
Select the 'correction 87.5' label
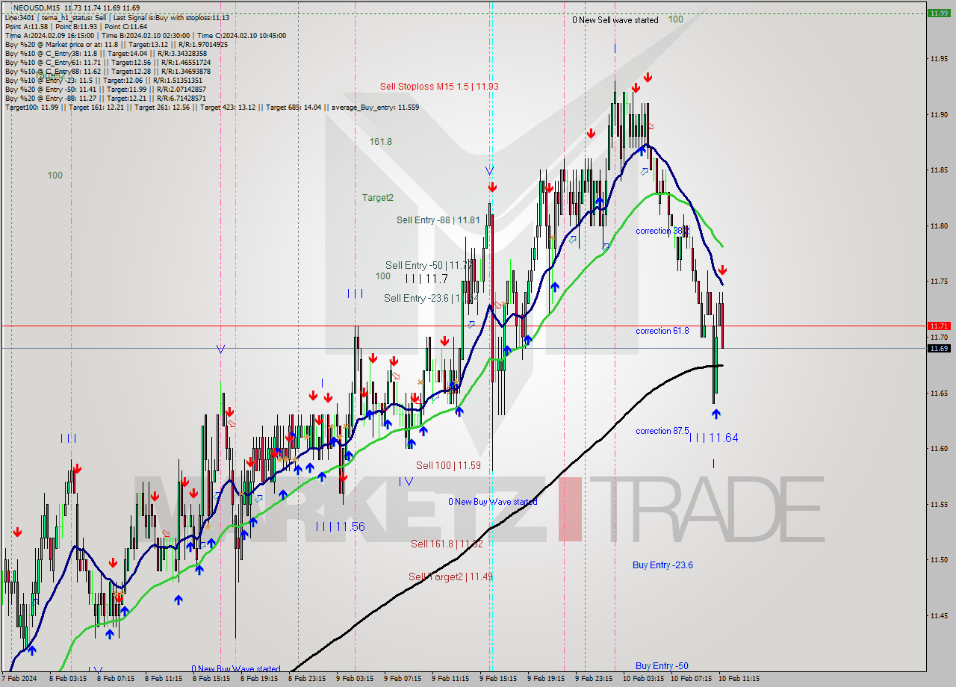662,431
